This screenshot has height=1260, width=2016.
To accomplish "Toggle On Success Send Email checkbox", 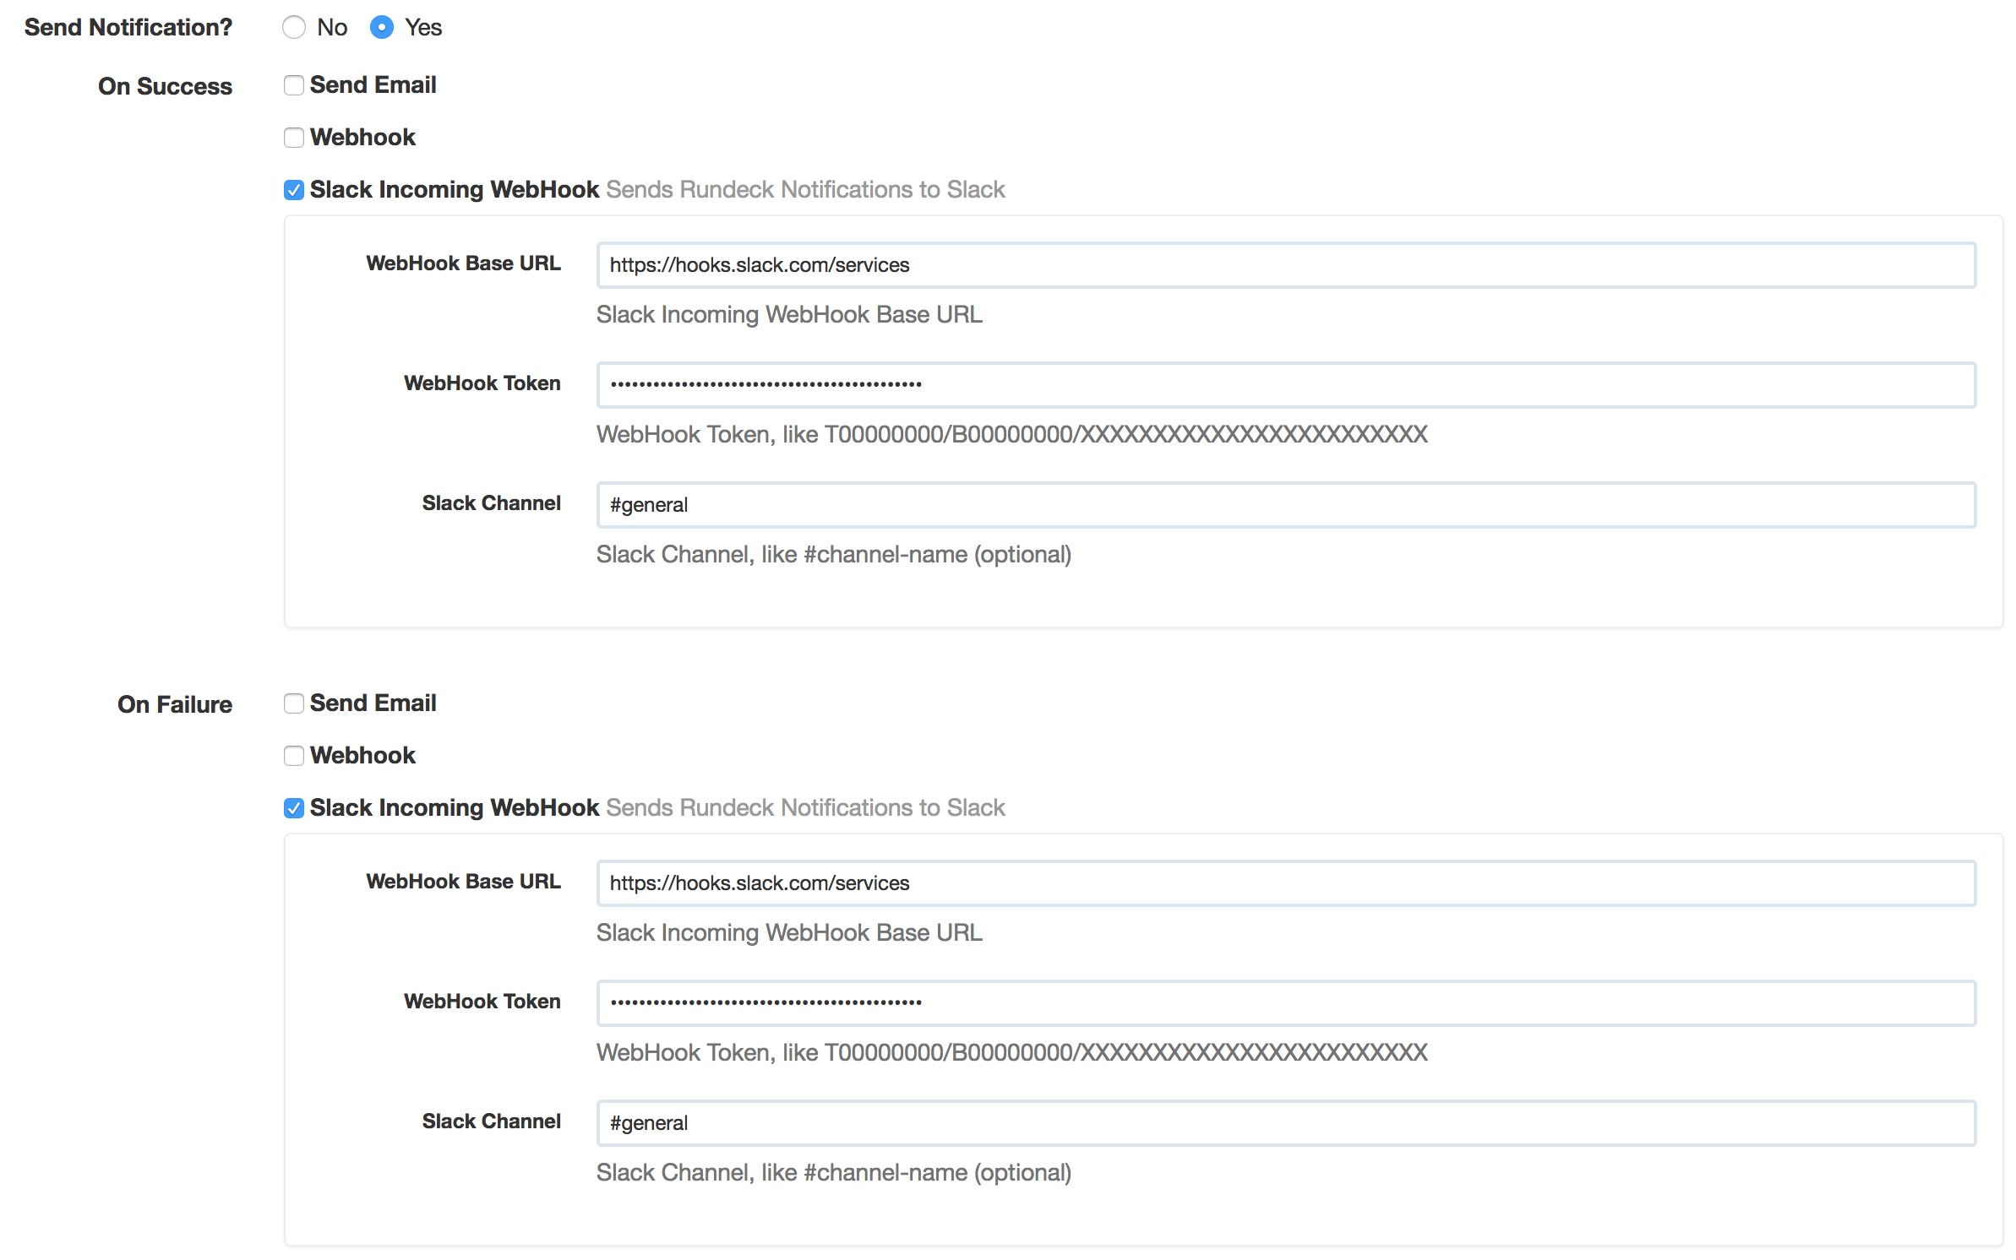I will click(x=291, y=84).
